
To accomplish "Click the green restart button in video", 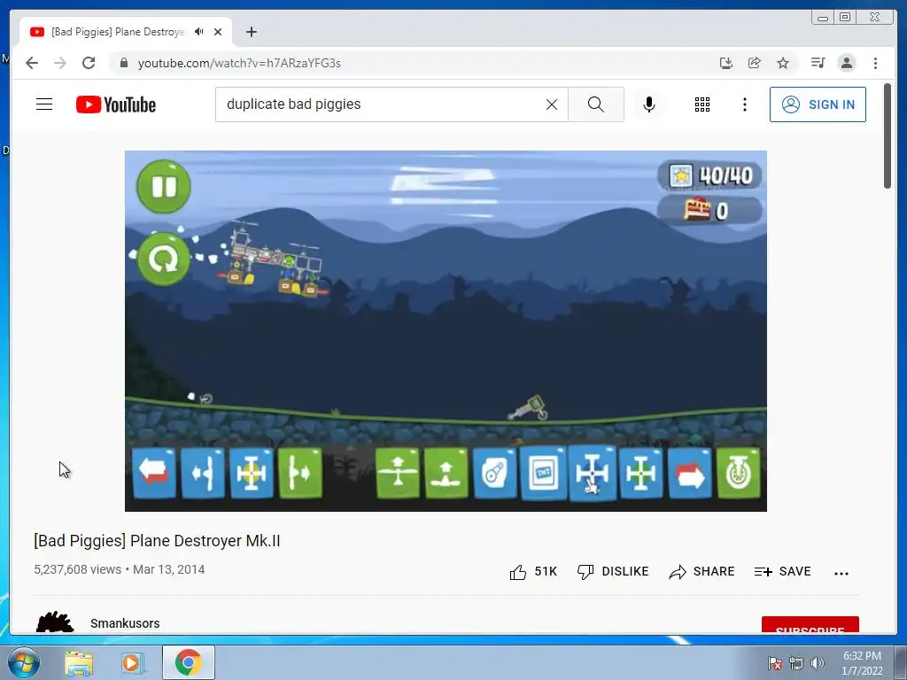I will coord(164,259).
